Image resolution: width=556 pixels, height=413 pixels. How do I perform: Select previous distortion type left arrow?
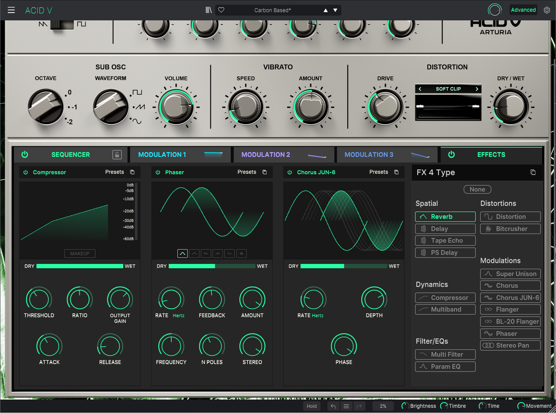pos(420,89)
